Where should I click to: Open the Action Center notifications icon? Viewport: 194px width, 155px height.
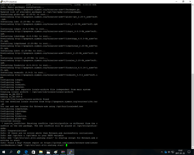tap(189, 152)
